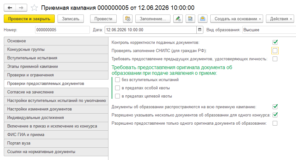Image resolution: width=296 pixels, height=160 pixels.
Task: Enable Проверять заполнение СНИЛС checkbox
Action: pyautogui.click(x=275, y=50)
